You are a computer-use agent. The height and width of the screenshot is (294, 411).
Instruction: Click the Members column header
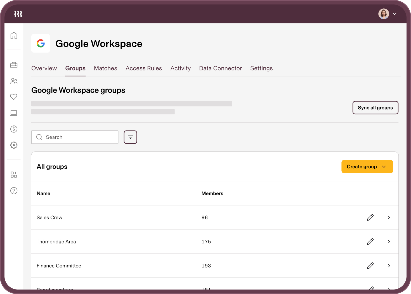point(212,193)
